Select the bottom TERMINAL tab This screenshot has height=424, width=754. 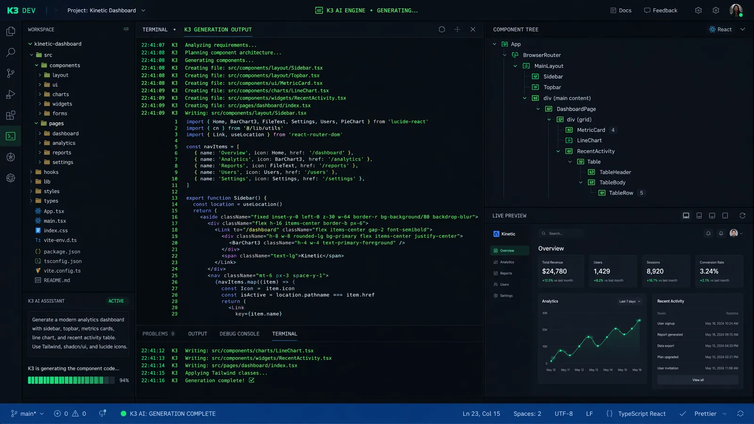(285, 334)
